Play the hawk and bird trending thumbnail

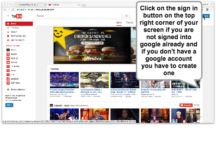click(x=94, y=80)
